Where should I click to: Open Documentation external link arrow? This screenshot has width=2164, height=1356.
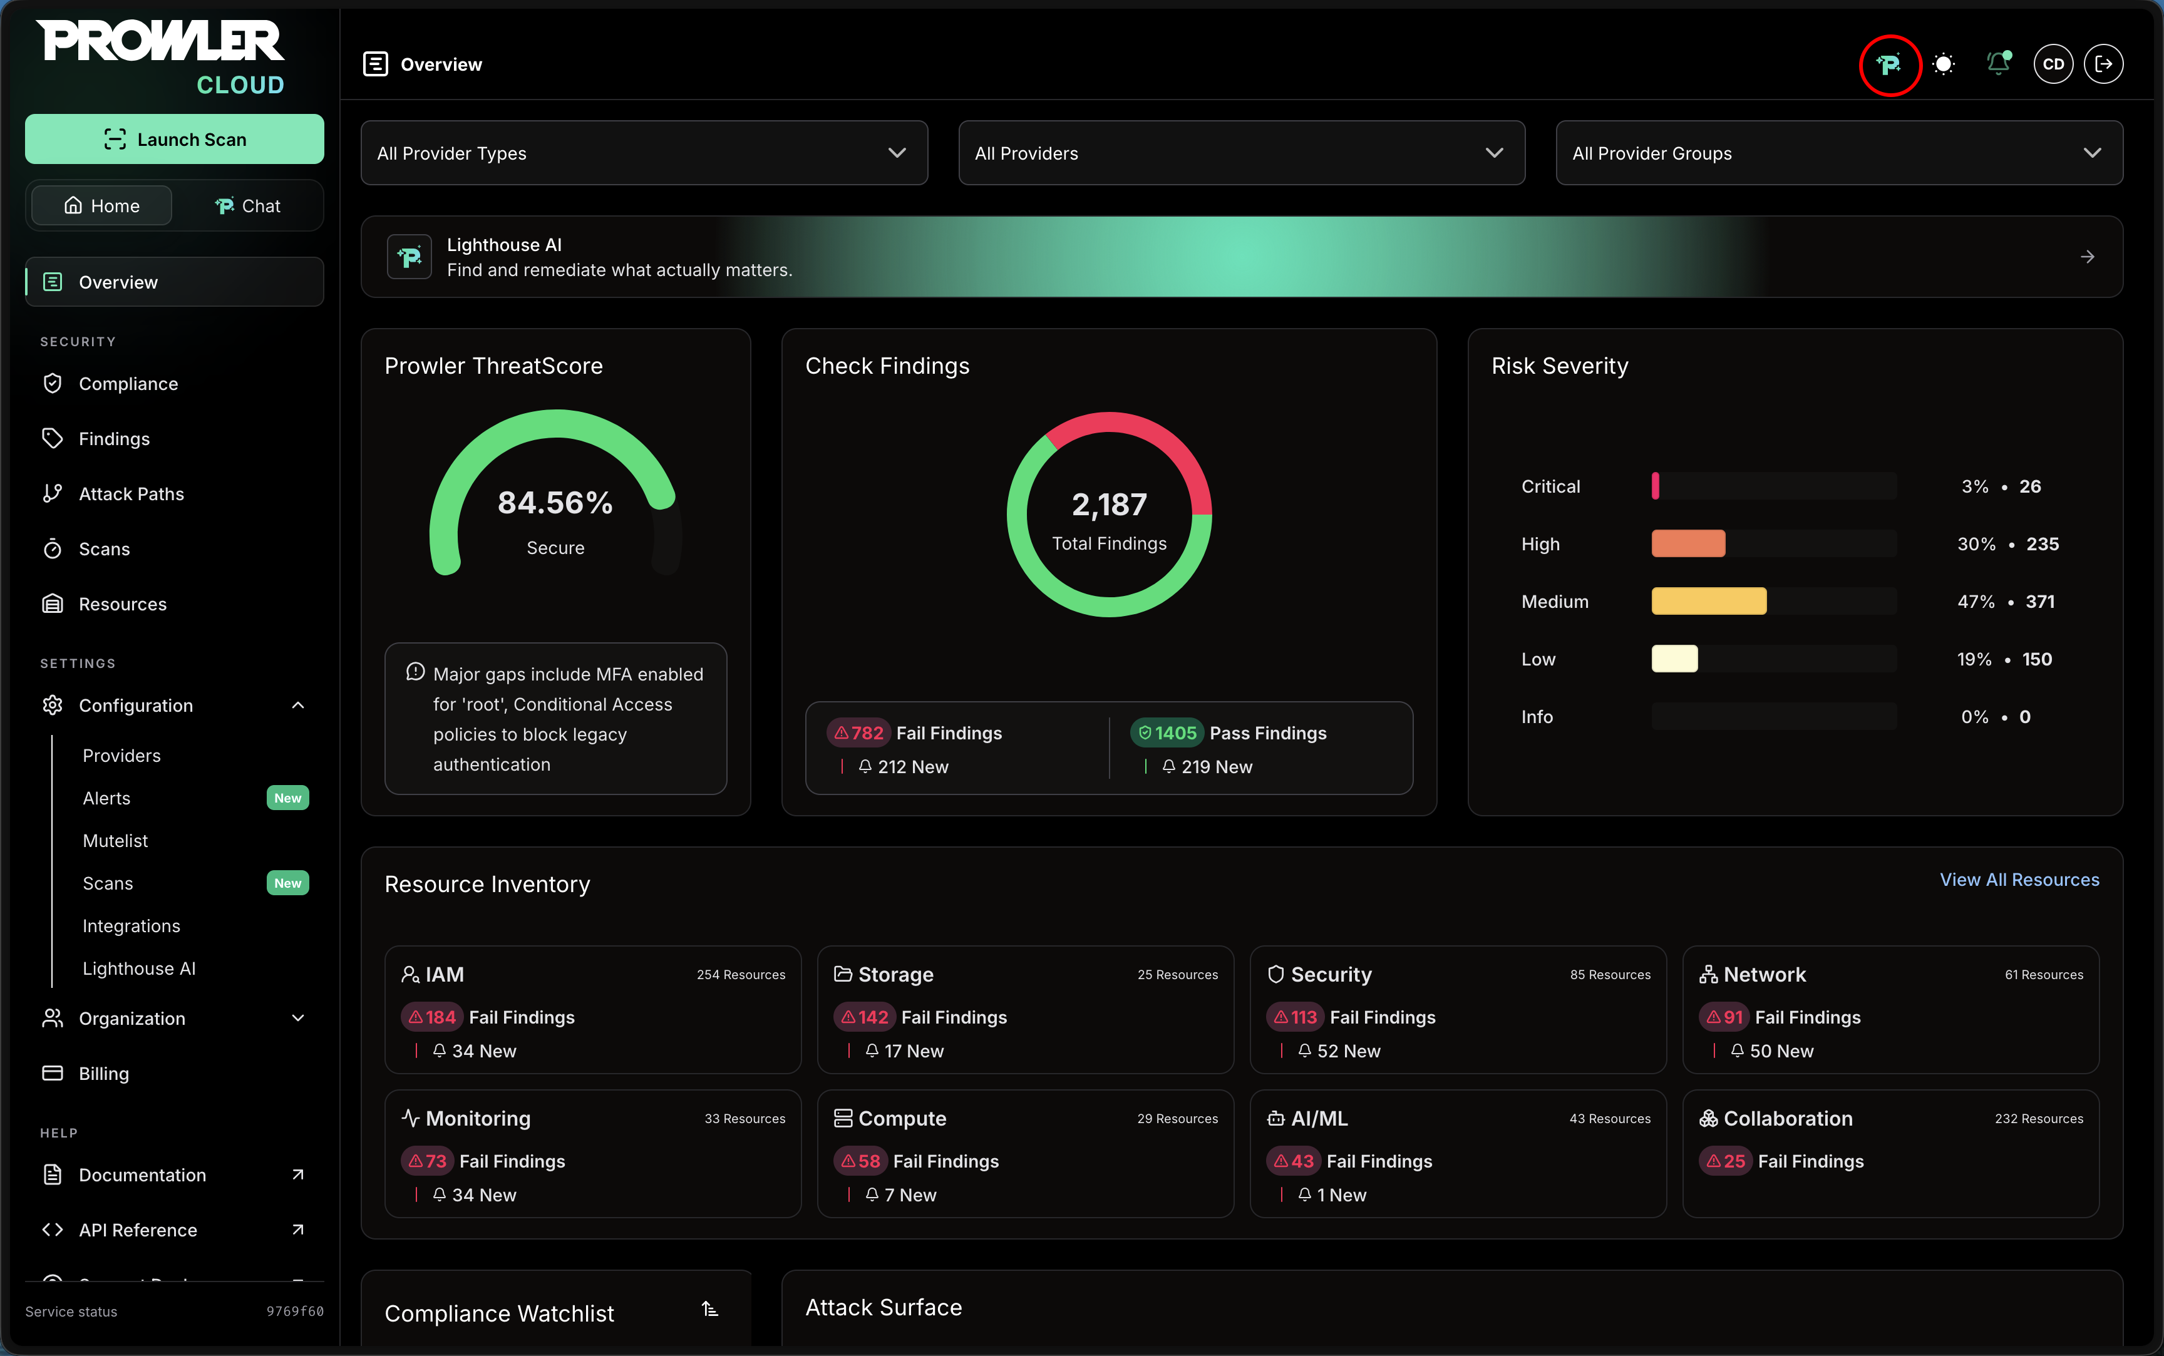(x=298, y=1174)
